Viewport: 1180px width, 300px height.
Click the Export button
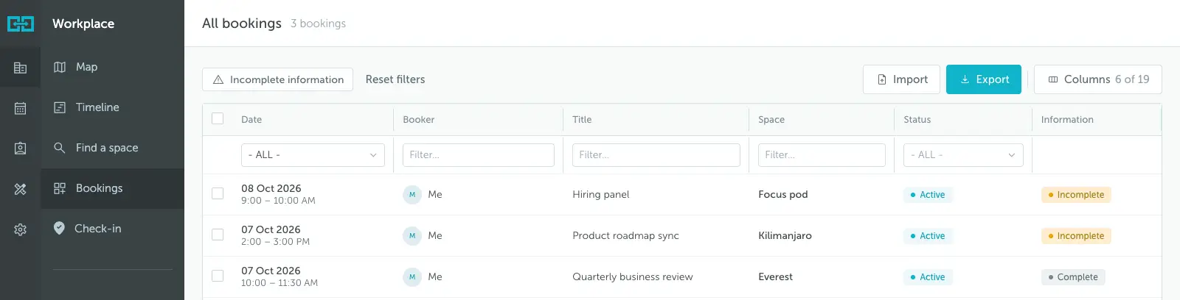pyautogui.click(x=984, y=79)
